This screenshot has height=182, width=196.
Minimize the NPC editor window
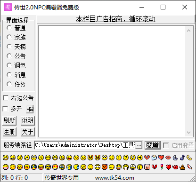[x=142, y=7]
